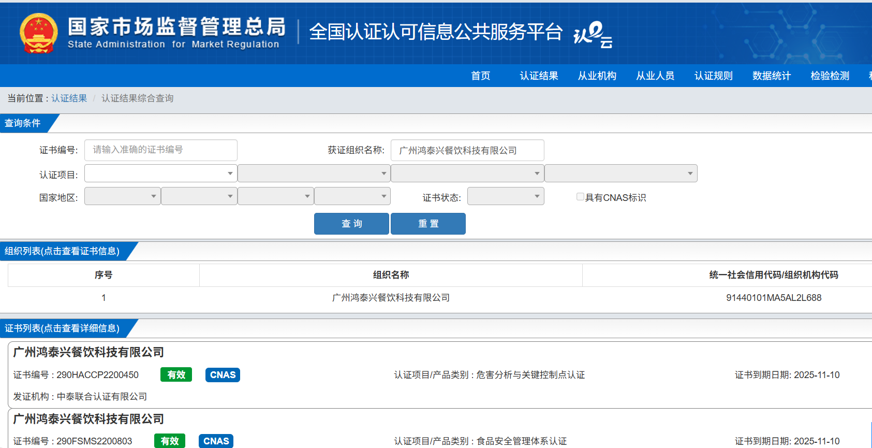Click the CNAS badge for 290HACCP2200450
This screenshot has height=448, width=872.
pos(223,374)
